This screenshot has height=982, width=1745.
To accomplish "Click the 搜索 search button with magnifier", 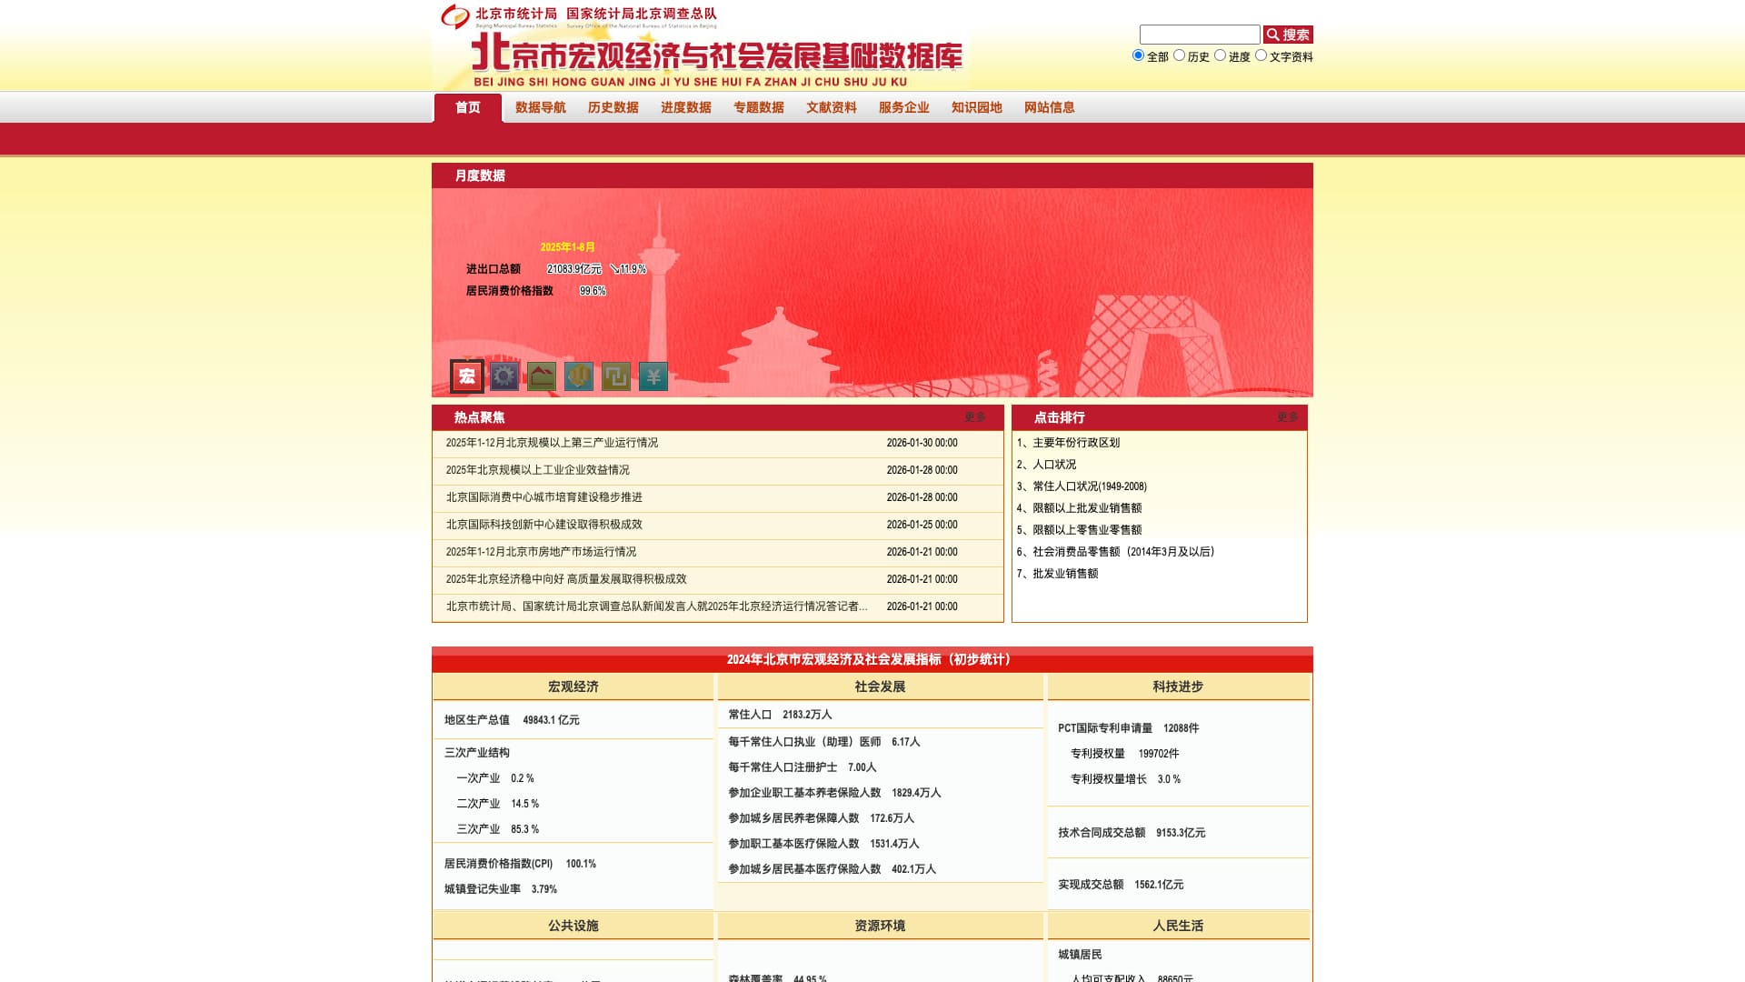I will point(1288,35).
